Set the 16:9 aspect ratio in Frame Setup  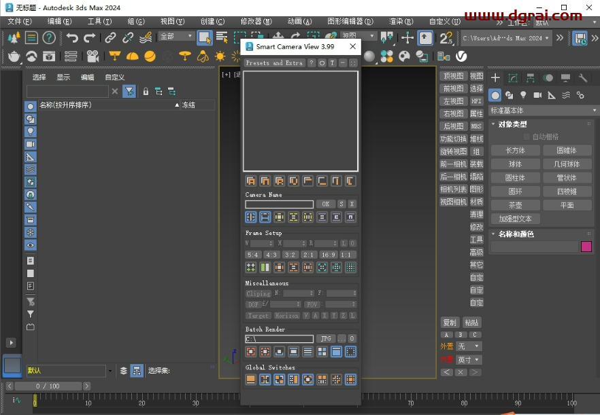(x=329, y=255)
